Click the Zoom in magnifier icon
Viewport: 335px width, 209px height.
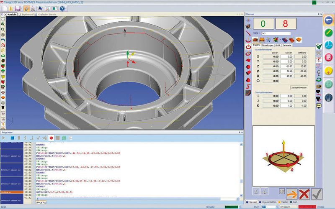click(x=3, y=24)
